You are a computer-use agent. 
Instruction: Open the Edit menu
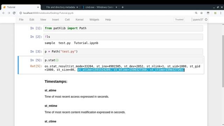[x=32, y=20]
